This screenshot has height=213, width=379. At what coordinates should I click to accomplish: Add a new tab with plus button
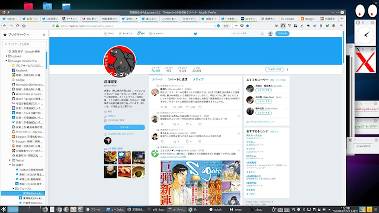pyautogui.click(x=342, y=18)
